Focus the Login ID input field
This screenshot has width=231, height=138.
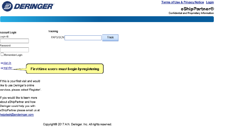[14, 41]
